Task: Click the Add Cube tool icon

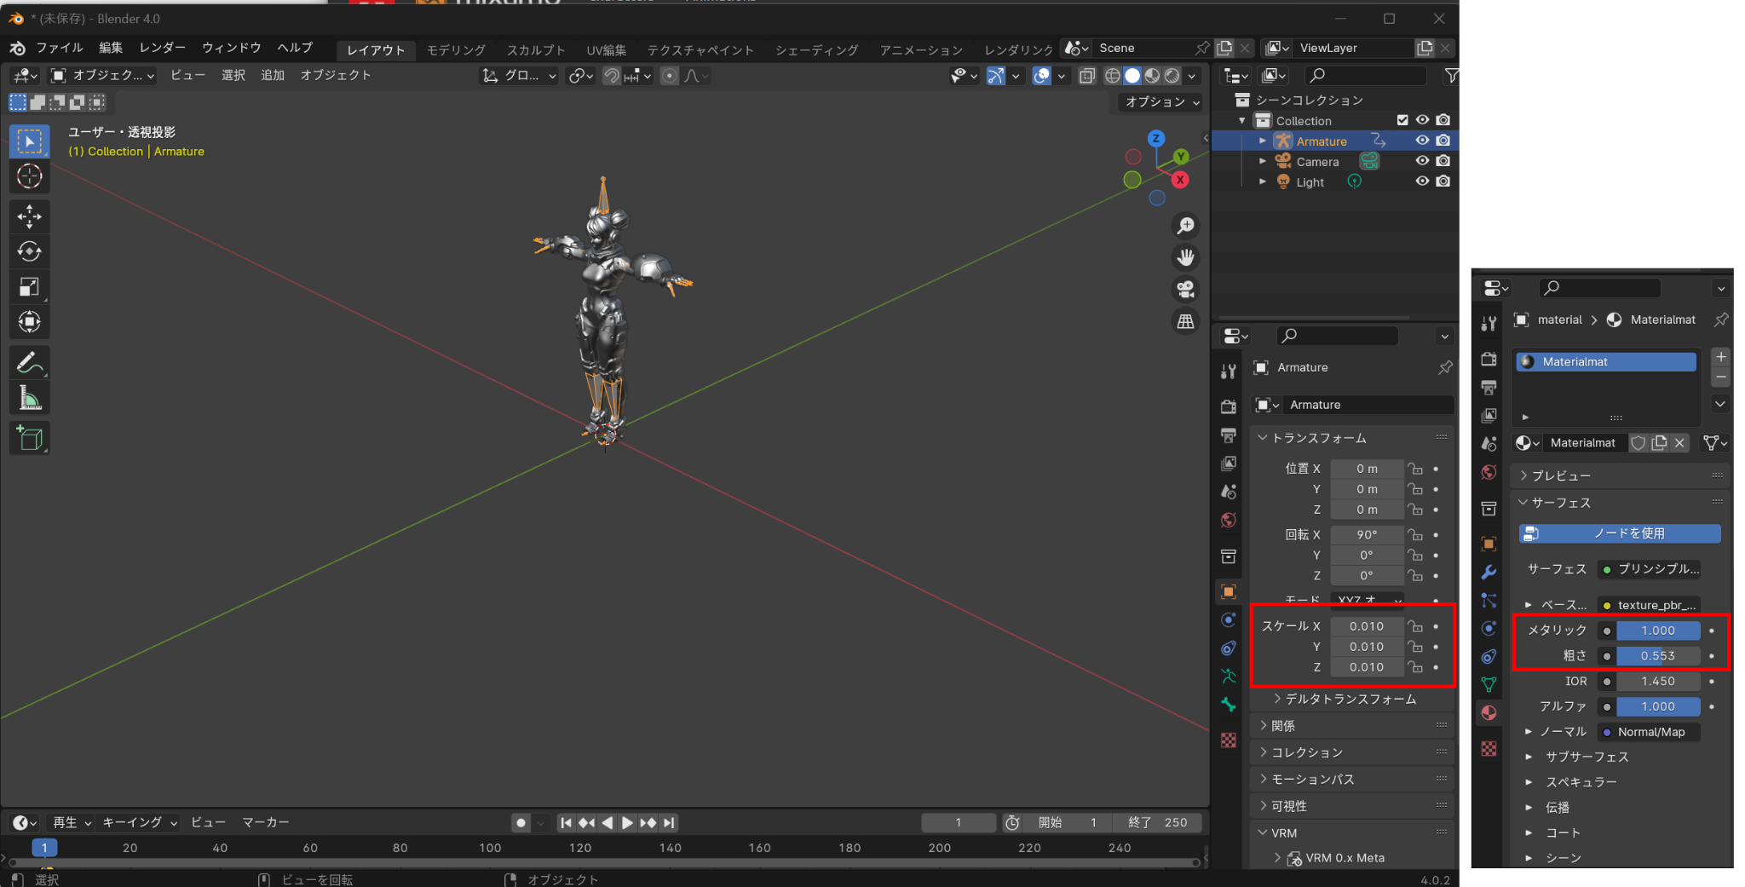Action: coord(29,438)
